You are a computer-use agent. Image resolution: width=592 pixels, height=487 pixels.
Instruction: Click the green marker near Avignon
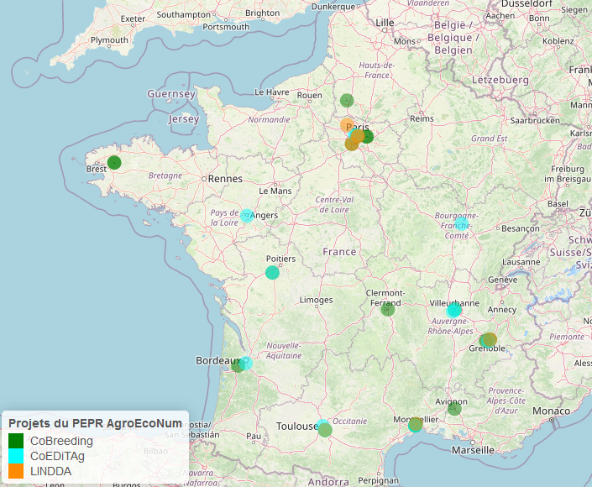pos(454,408)
